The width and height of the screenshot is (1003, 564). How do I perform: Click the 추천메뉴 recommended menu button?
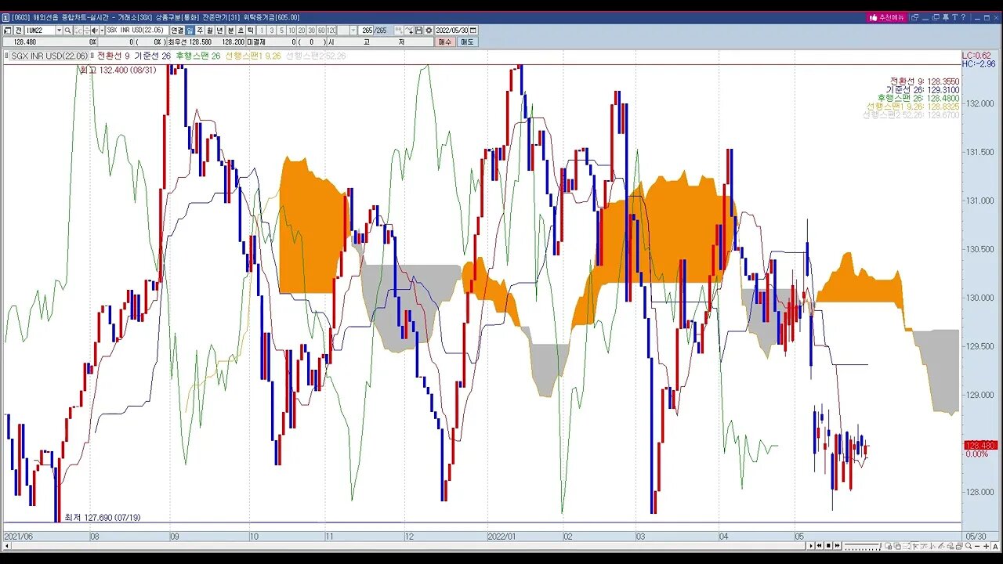[x=887, y=17]
